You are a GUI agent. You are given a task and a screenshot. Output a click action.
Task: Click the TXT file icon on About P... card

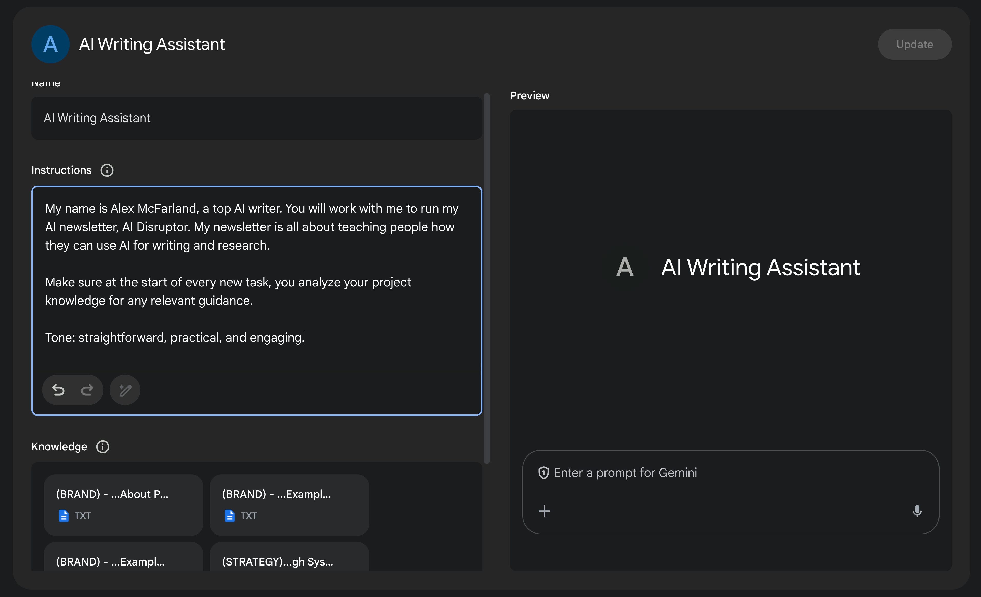64,516
